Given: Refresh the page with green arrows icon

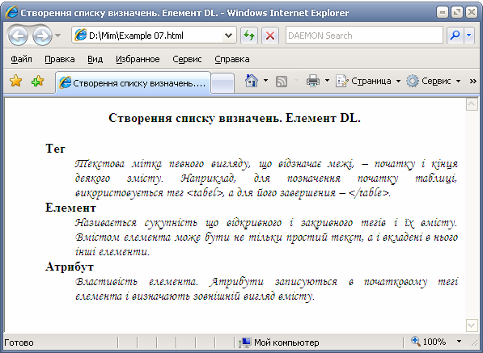Looking at the screenshot, I should (249, 36).
